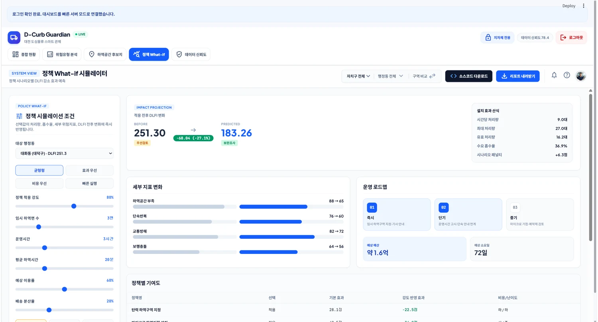Open the 위험유형 분석 tab
Screen dimensions: 598x322
[62, 55]
